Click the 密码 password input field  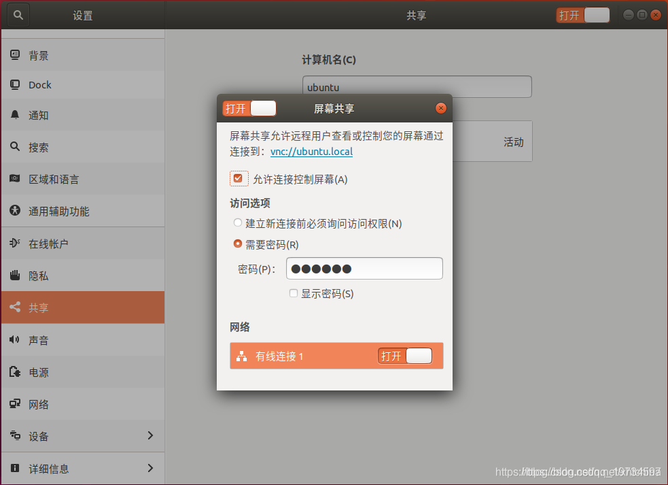coord(364,269)
